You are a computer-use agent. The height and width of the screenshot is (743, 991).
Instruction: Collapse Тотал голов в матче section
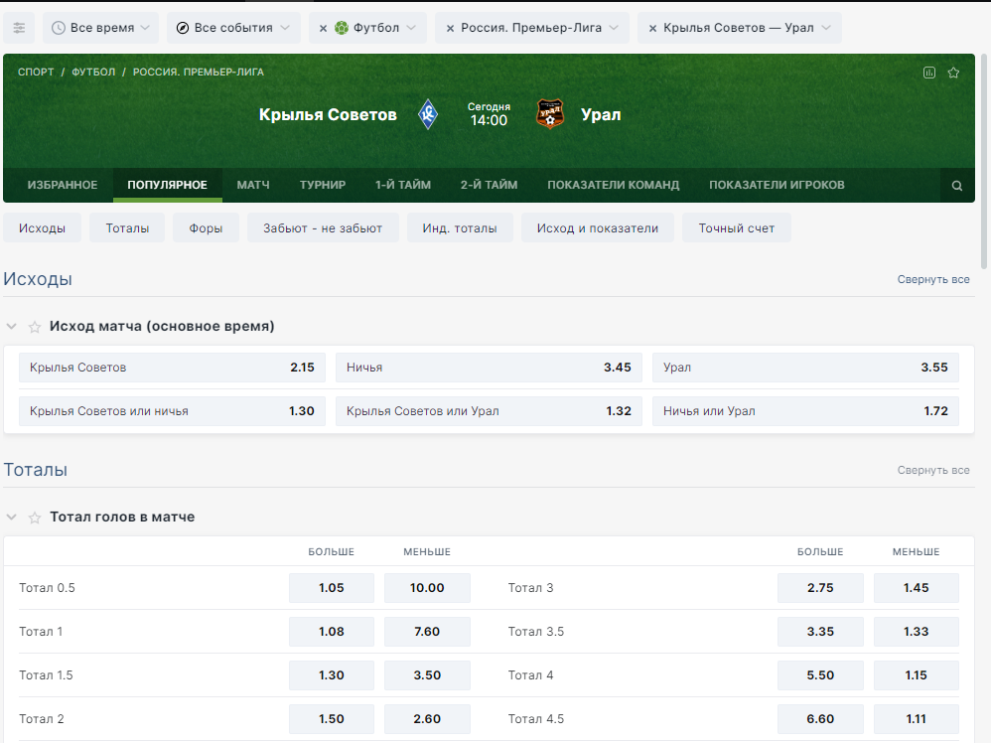point(11,518)
